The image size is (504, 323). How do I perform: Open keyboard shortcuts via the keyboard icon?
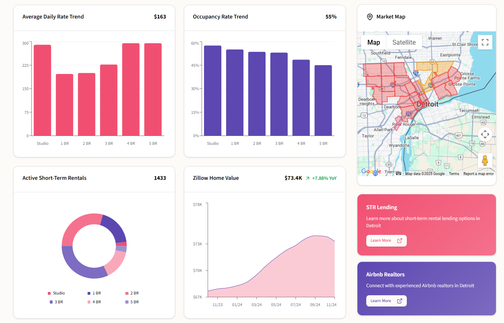(x=398, y=174)
